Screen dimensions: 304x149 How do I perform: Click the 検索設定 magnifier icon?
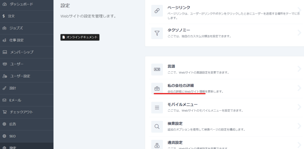(x=157, y=126)
